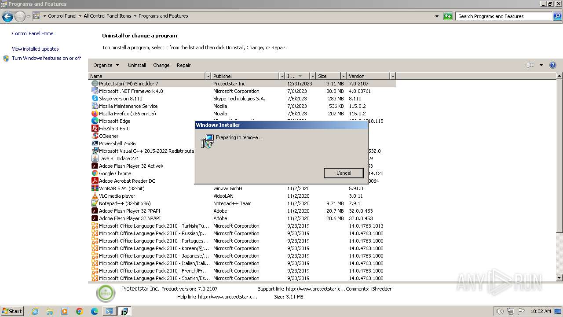The image size is (563, 317).
Task: Open View installed updates link
Action: click(x=35, y=49)
